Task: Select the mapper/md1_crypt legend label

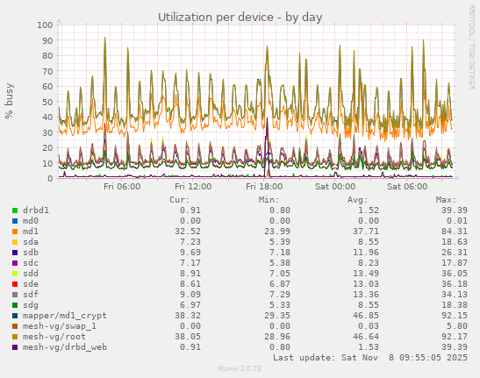Action: [65, 316]
